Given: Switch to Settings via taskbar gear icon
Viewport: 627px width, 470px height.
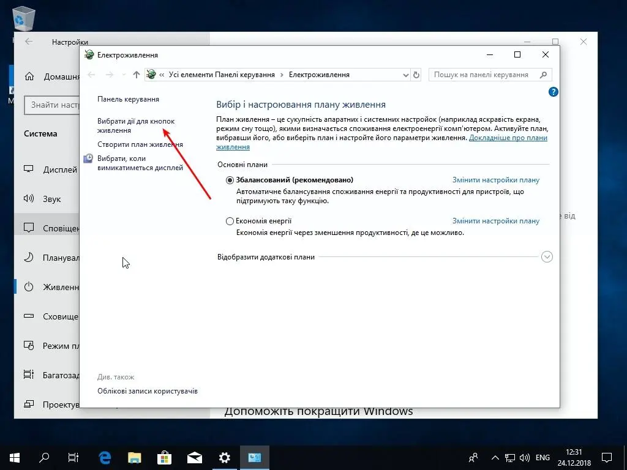Looking at the screenshot, I should [x=225, y=458].
